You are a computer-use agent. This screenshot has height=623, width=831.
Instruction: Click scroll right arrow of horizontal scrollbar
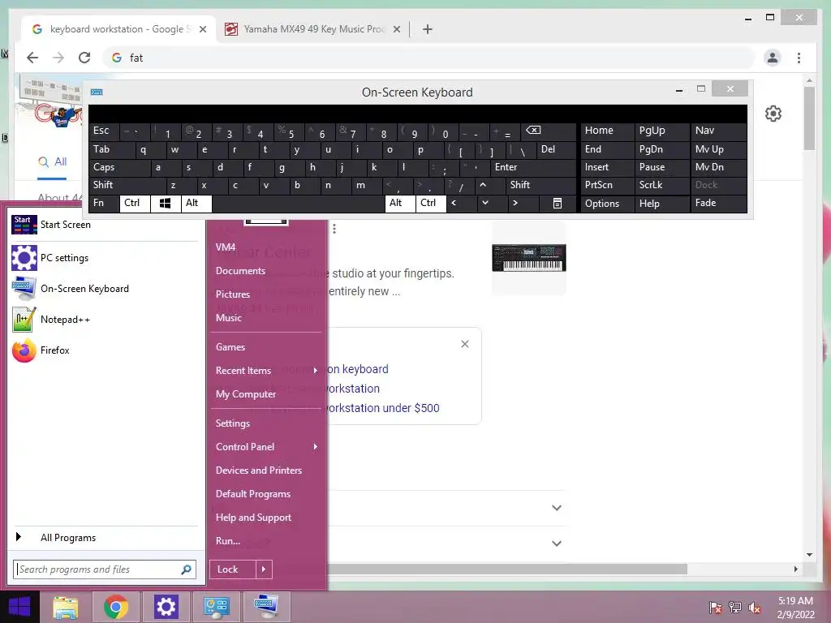click(795, 569)
